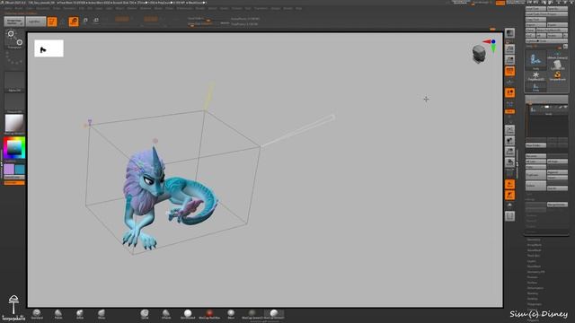Open the Alpha menu

pos(8,8)
